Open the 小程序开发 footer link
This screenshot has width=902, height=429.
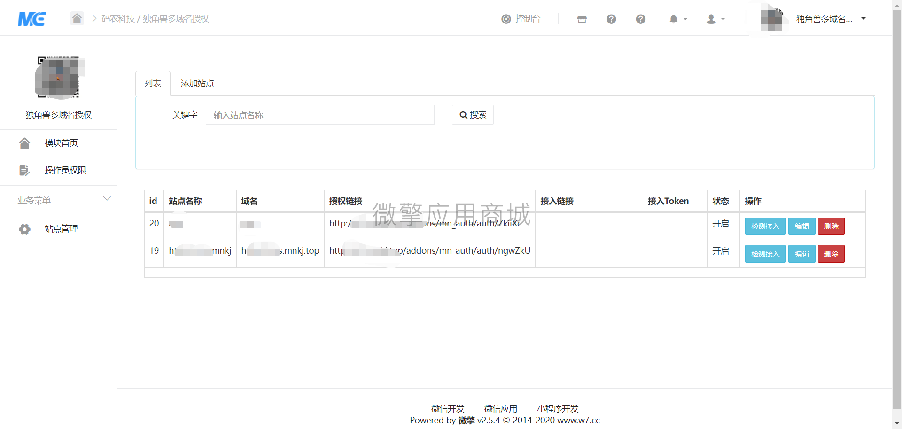(558, 409)
